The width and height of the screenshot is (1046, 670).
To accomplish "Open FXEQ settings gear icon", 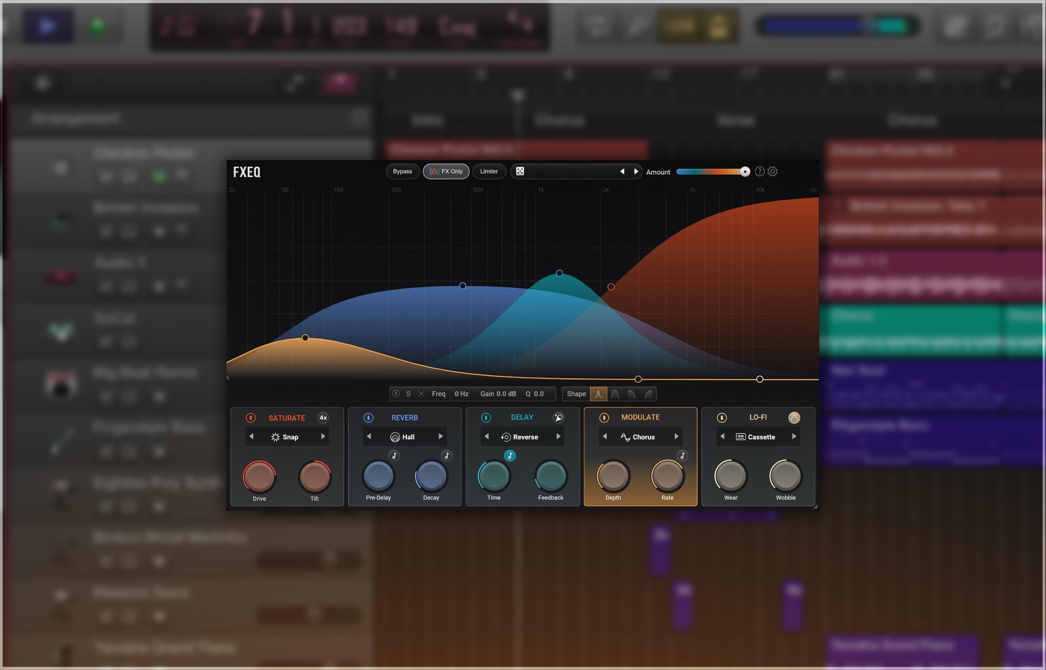I will pyautogui.click(x=773, y=172).
